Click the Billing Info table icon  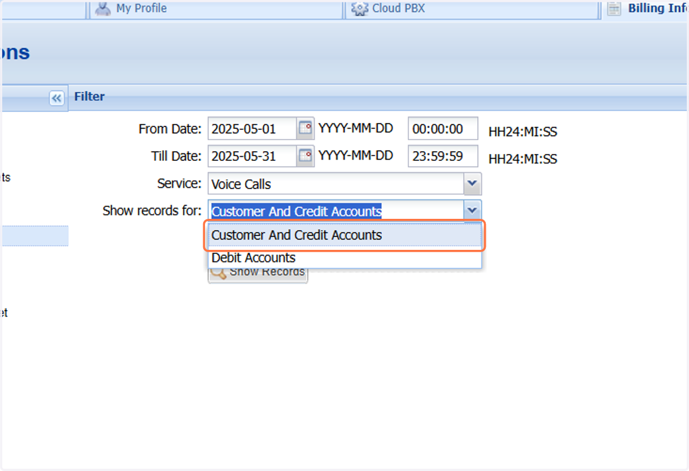pyautogui.click(x=614, y=9)
